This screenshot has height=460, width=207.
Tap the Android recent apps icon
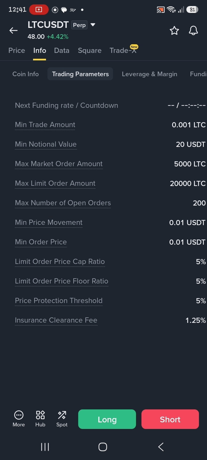[45, 447]
